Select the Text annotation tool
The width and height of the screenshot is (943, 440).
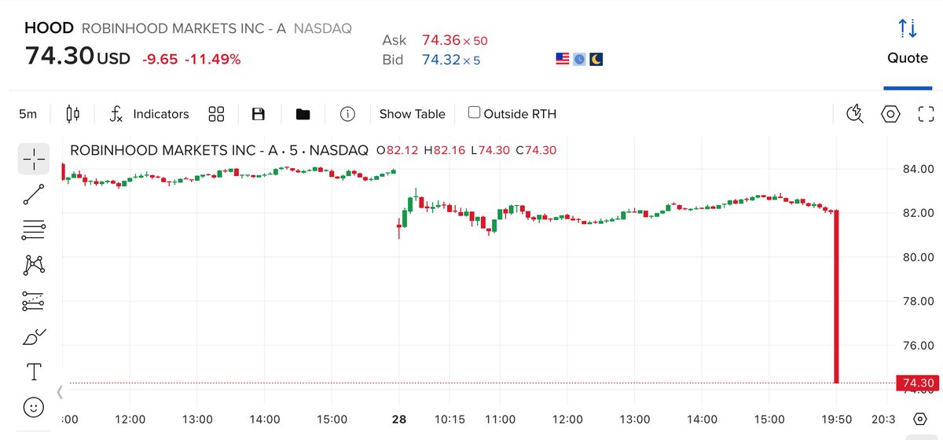pyautogui.click(x=34, y=372)
